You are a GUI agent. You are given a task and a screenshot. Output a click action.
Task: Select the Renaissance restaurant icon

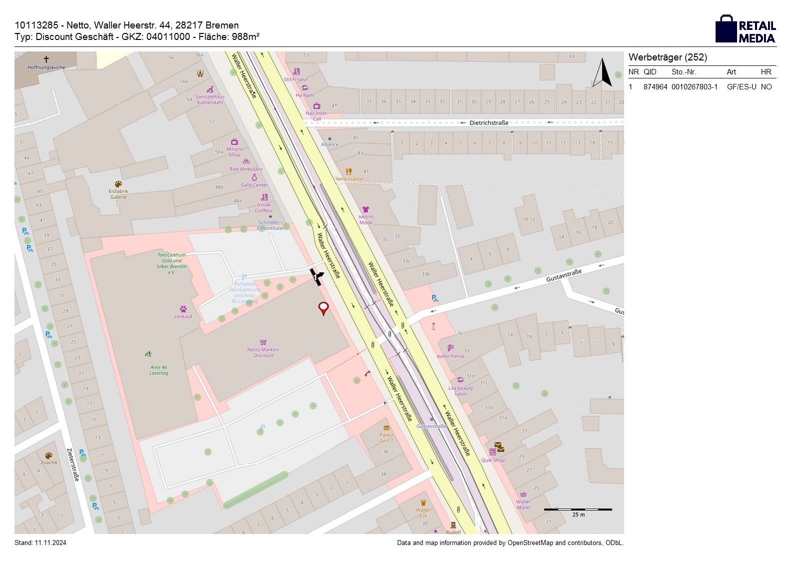[x=349, y=172]
